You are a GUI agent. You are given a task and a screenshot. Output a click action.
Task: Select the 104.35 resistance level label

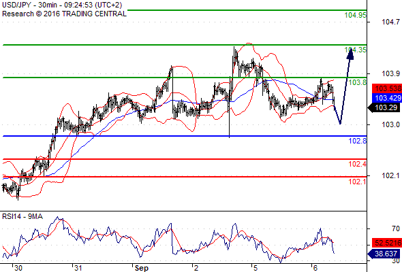point(356,50)
